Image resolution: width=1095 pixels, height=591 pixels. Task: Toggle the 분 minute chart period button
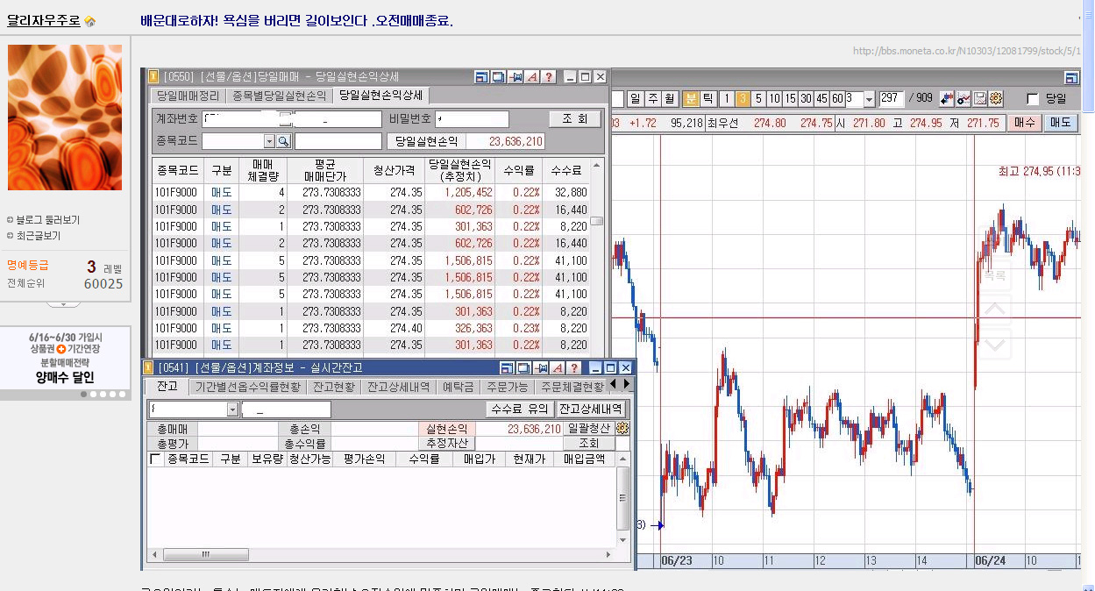(x=690, y=99)
